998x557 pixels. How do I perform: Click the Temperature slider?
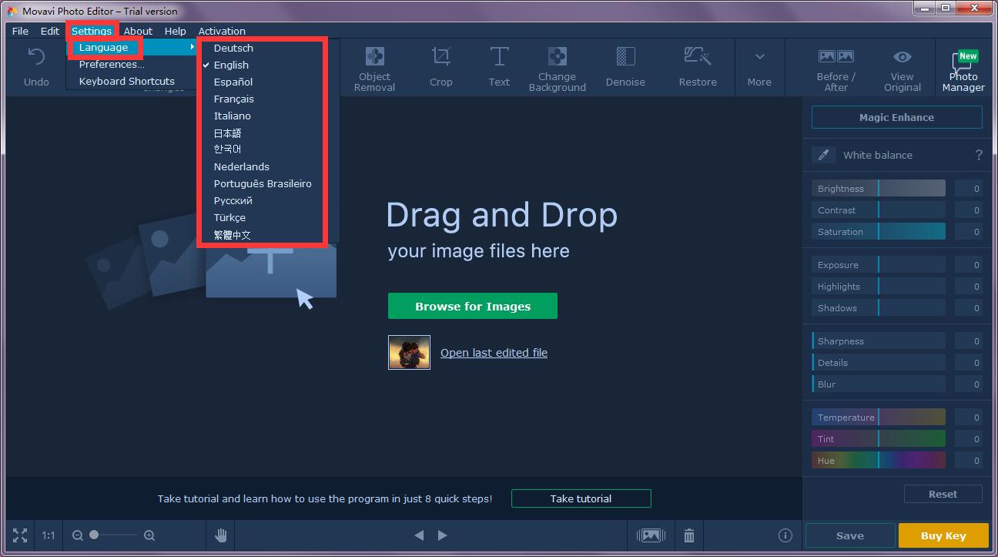879,417
